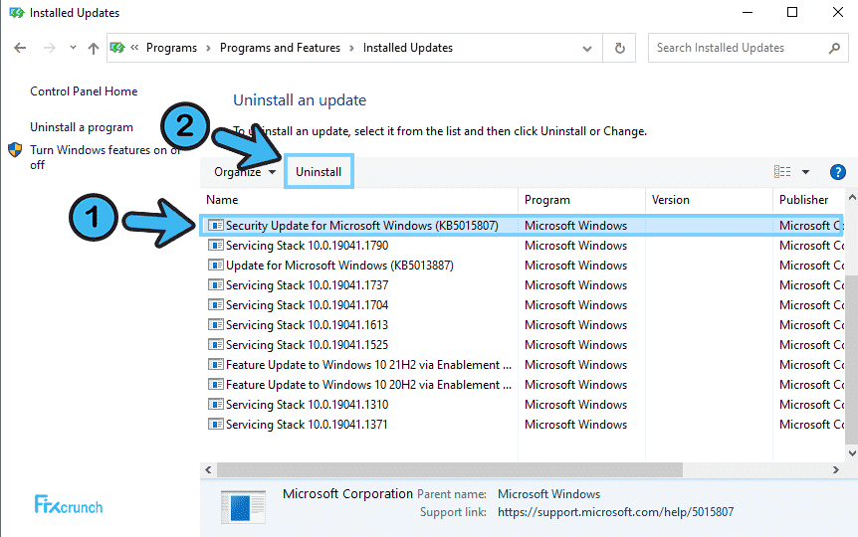Select Programs in the breadcrumb

171,48
